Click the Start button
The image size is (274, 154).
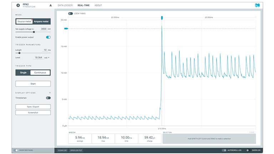pos(33,84)
